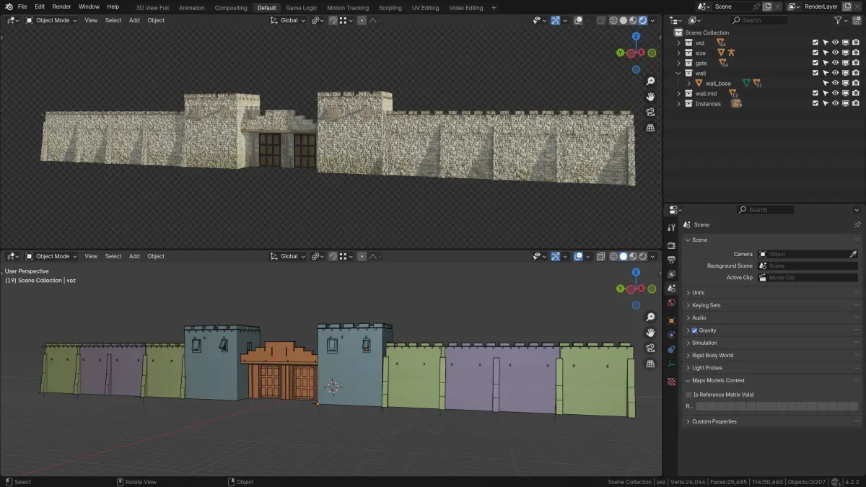Viewport: 866px width, 487px height.
Task: Switch to the UV Editing workspace tab
Action: point(425,8)
